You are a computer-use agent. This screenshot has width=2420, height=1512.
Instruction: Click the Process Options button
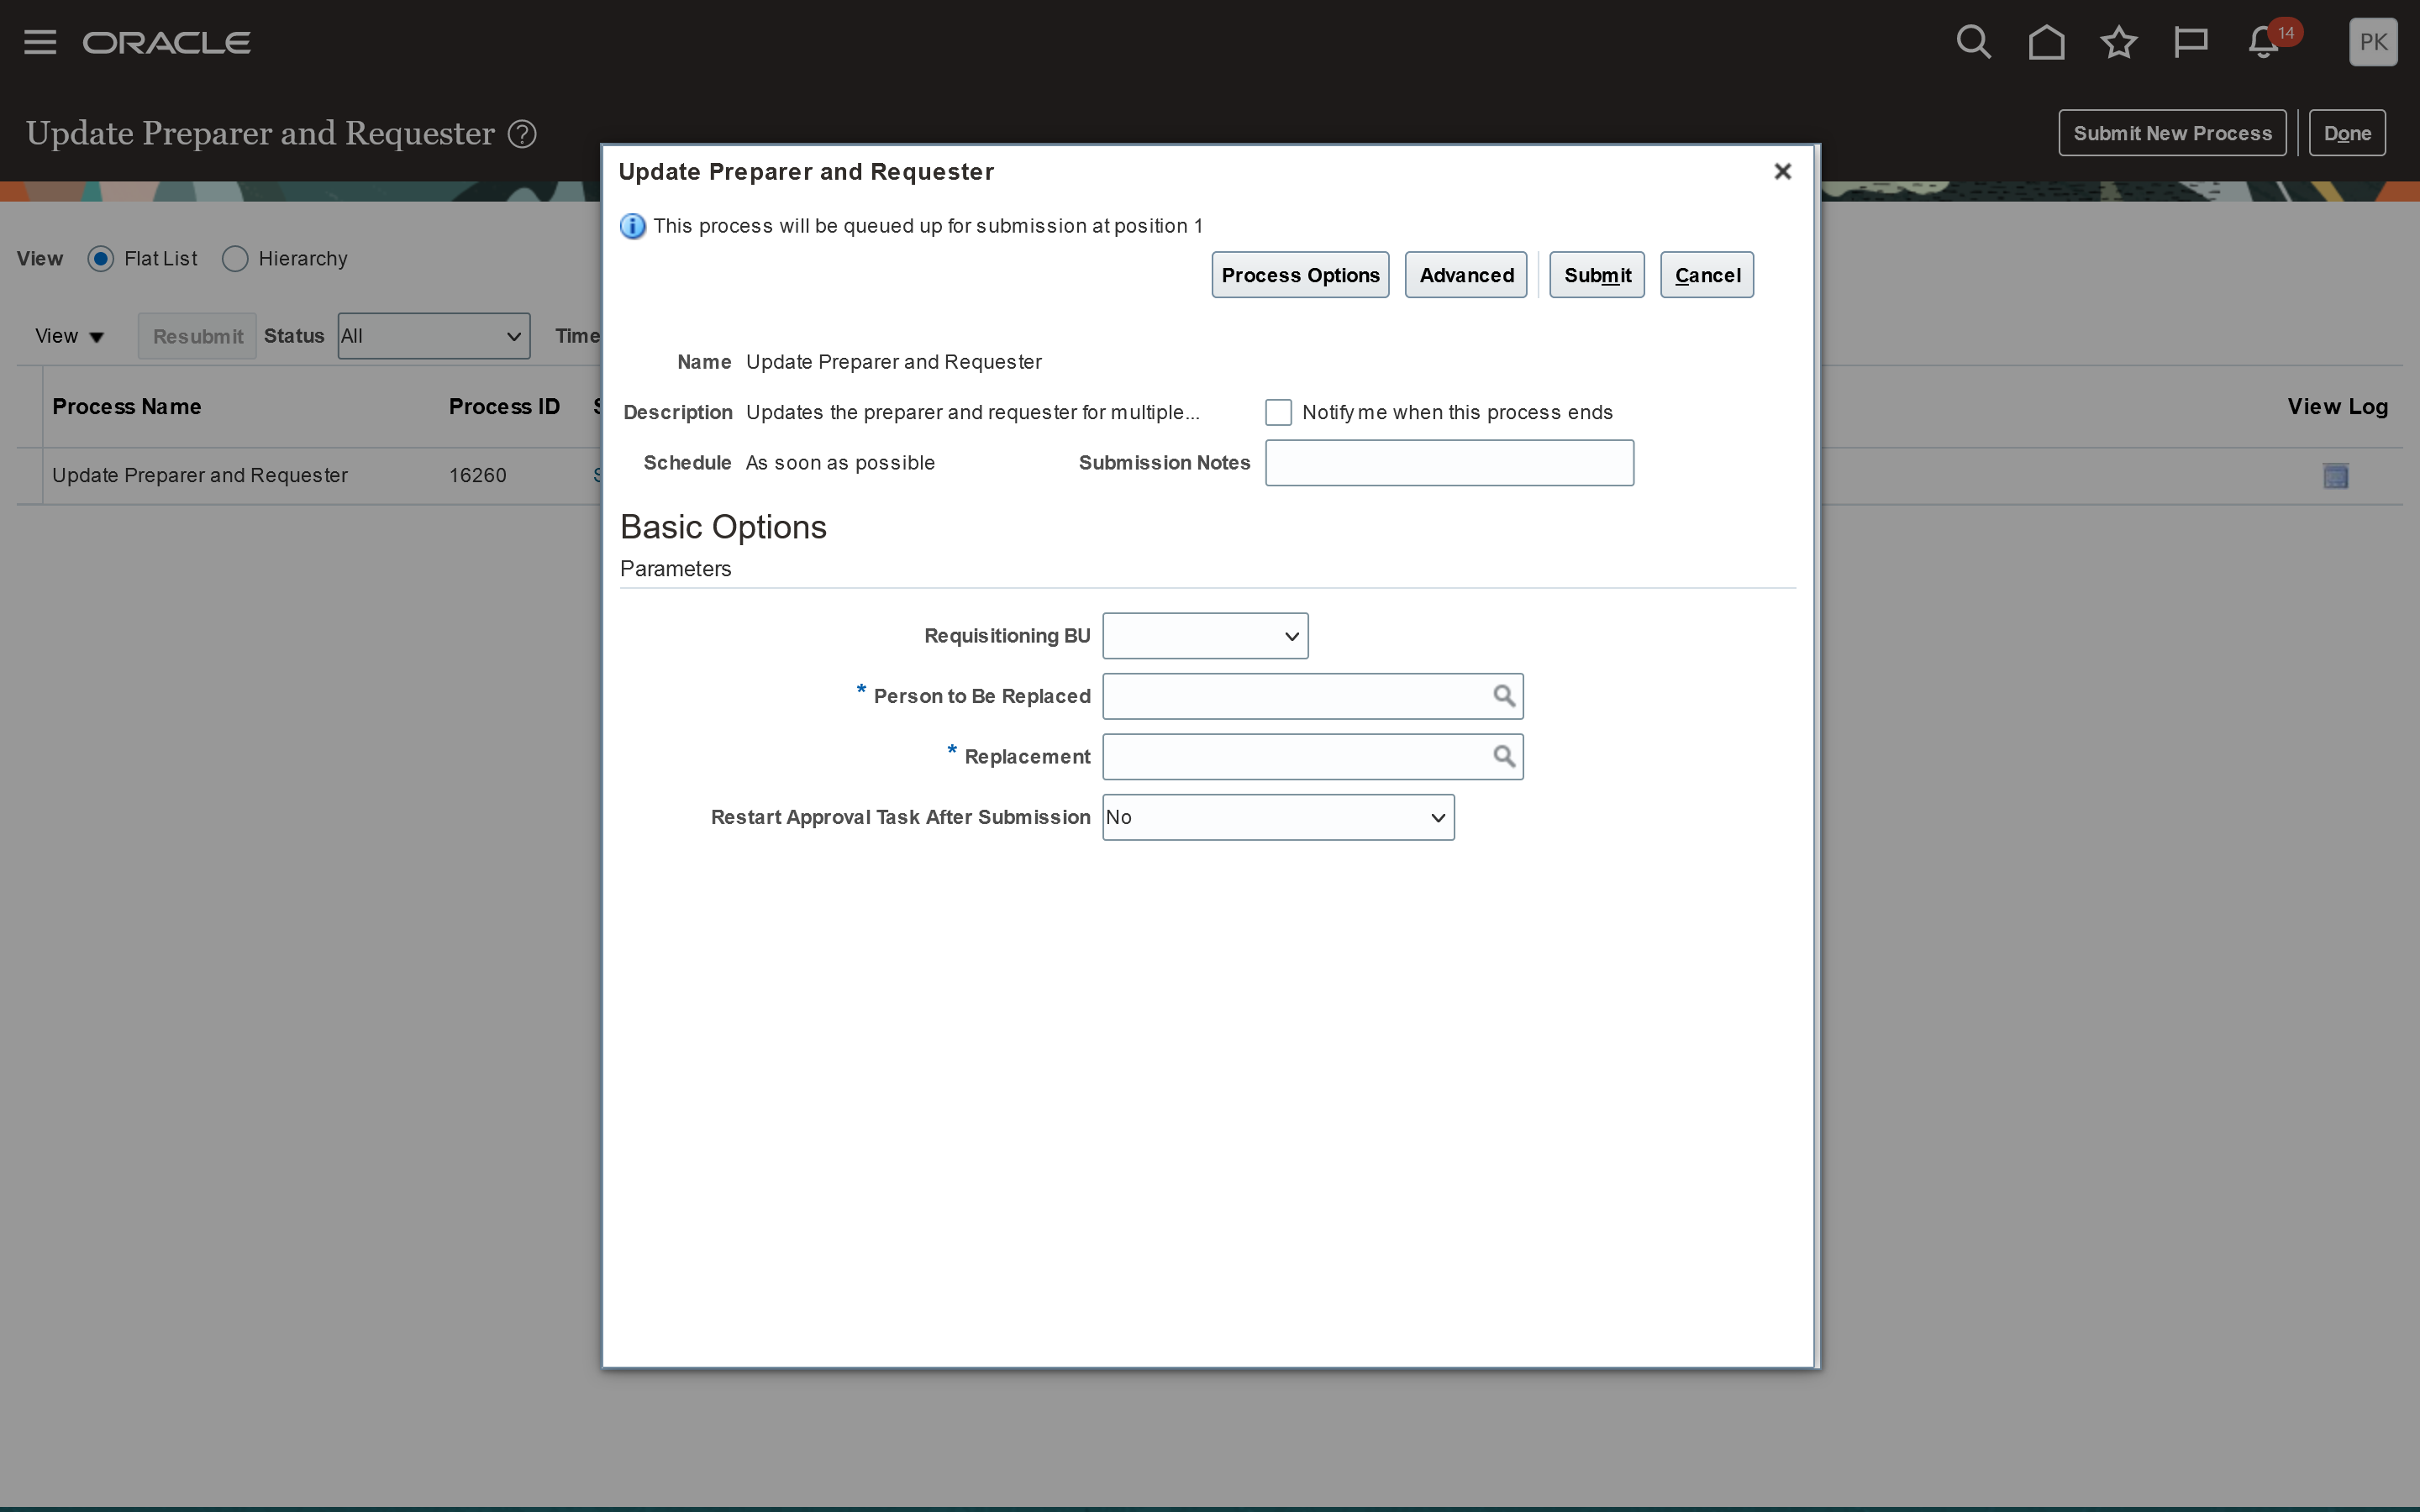[x=1300, y=275]
